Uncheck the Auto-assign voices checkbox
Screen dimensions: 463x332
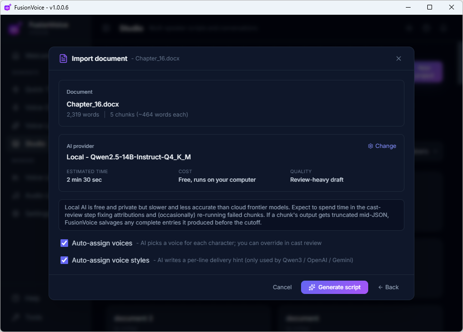64,243
